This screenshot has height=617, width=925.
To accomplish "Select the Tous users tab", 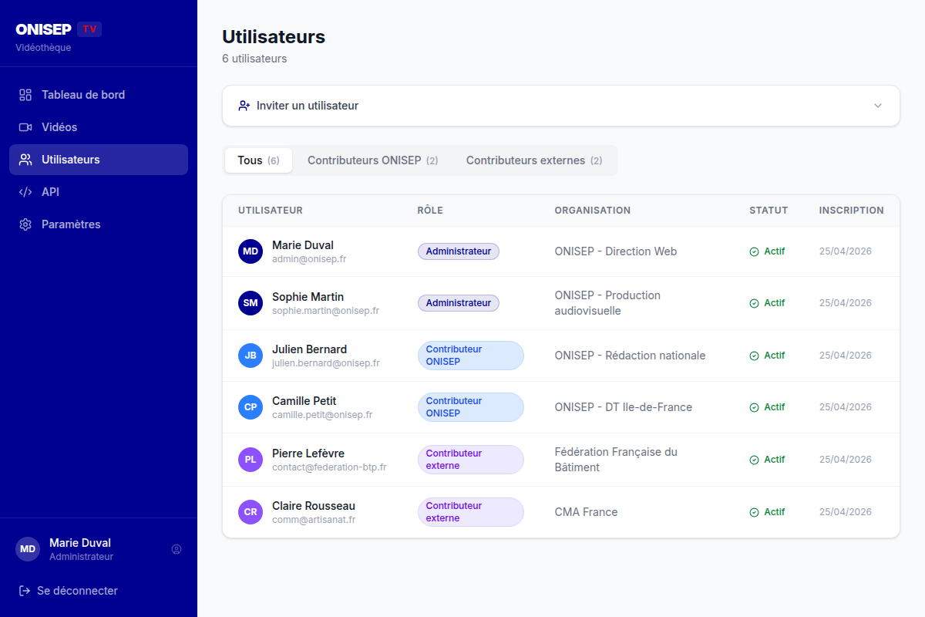I will 258,160.
